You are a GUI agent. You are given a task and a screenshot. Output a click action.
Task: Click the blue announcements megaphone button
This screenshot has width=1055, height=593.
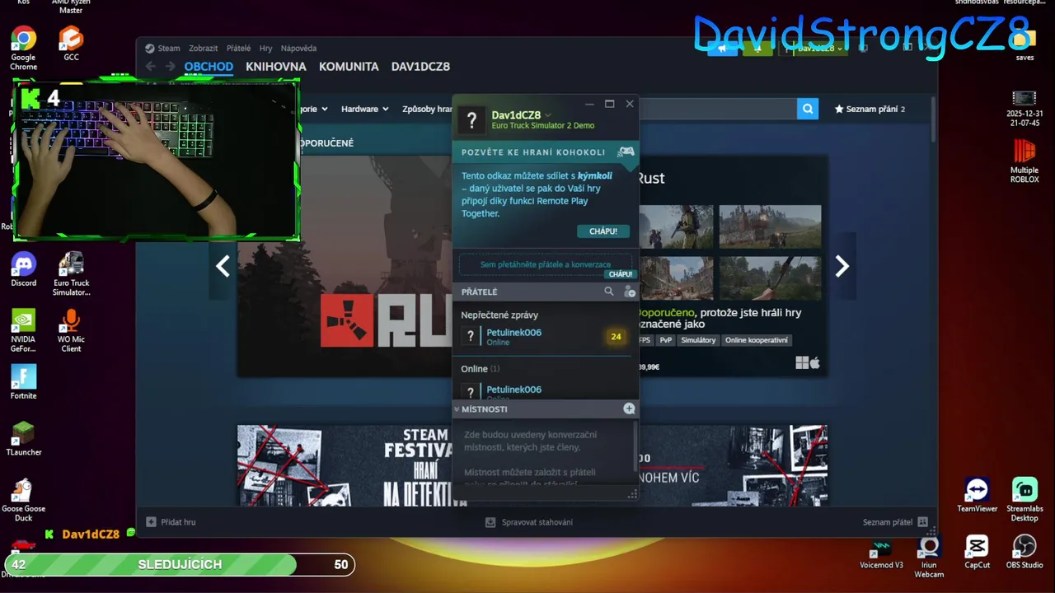tap(723, 49)
